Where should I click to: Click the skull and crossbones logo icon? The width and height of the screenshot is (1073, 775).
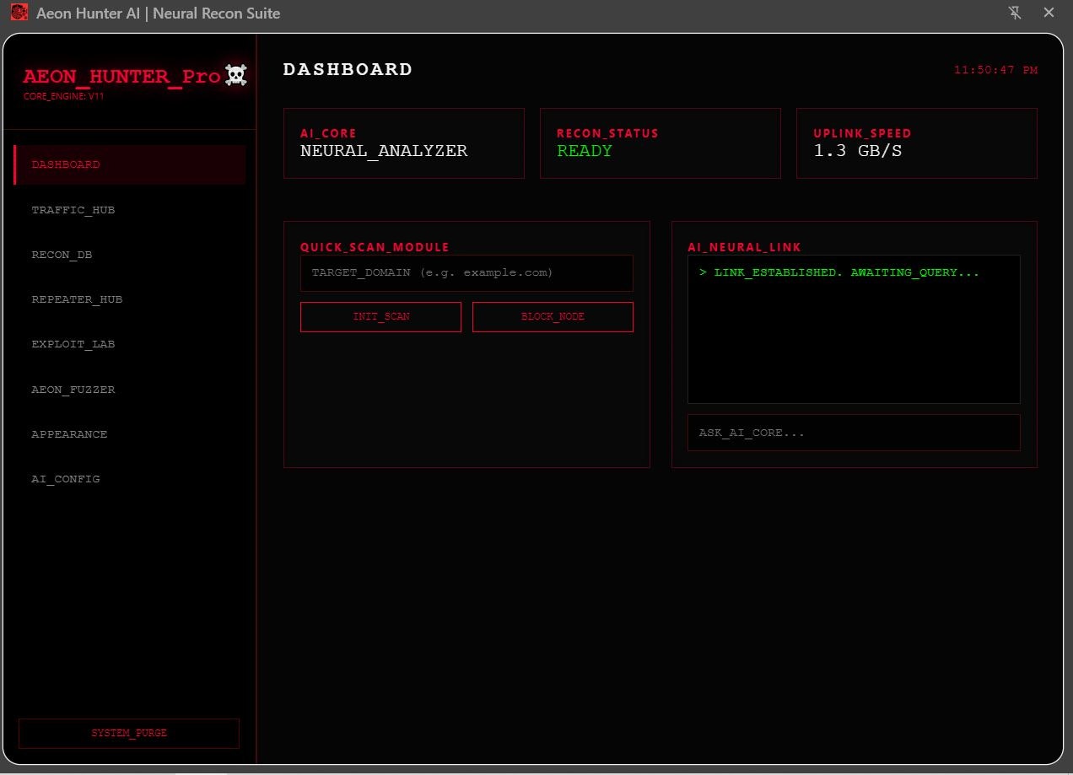pyautogui.click(x=236, y=76)
